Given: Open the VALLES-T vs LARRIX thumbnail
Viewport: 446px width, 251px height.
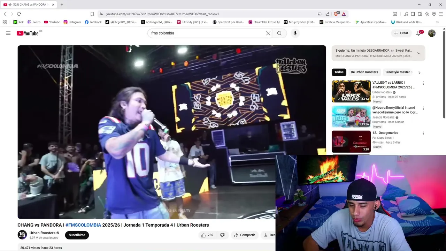Looking at the screenshot, I should coord(351,91).
